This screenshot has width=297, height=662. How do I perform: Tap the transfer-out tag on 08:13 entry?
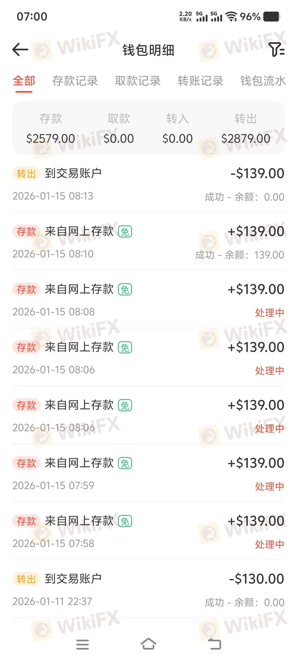26,174
